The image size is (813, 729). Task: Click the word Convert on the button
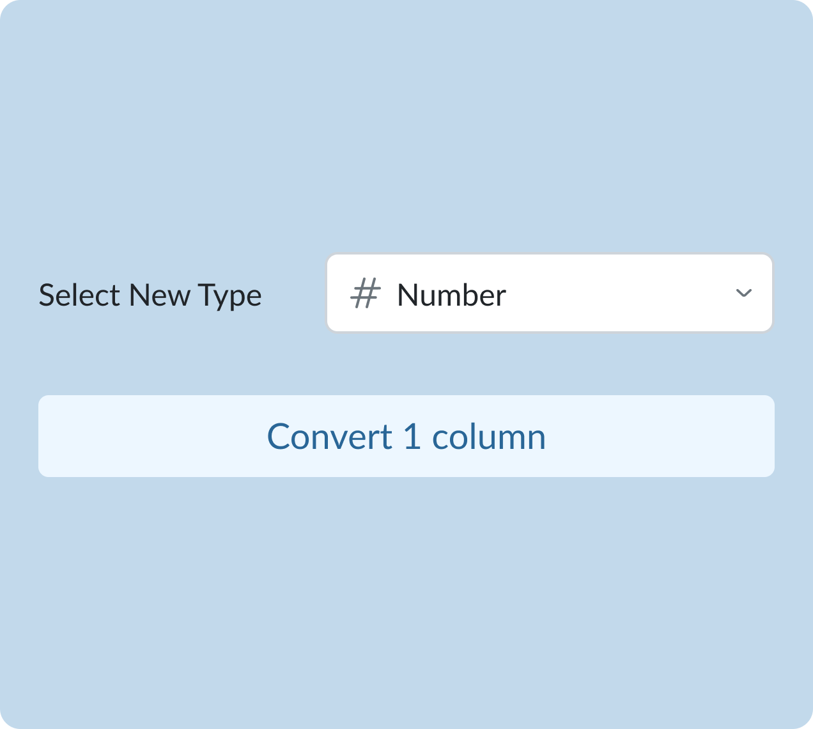(x=329, y=437)
